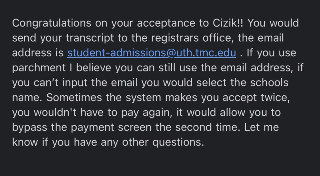Tap the word 'acceptance' in the first line
This screenshot has height=176, width=320.
[166, 23]
